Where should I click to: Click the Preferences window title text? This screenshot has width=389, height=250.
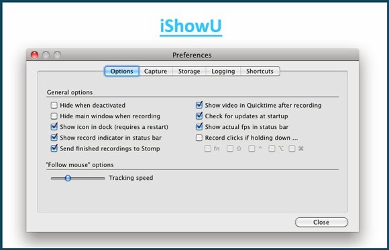coord(192,55)
